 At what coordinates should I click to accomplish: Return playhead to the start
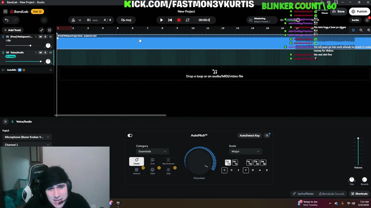pyautogui.click(x=170, y=20)
